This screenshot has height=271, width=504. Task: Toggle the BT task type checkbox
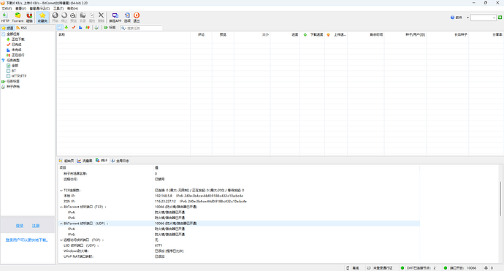click(x=8, y=71)
